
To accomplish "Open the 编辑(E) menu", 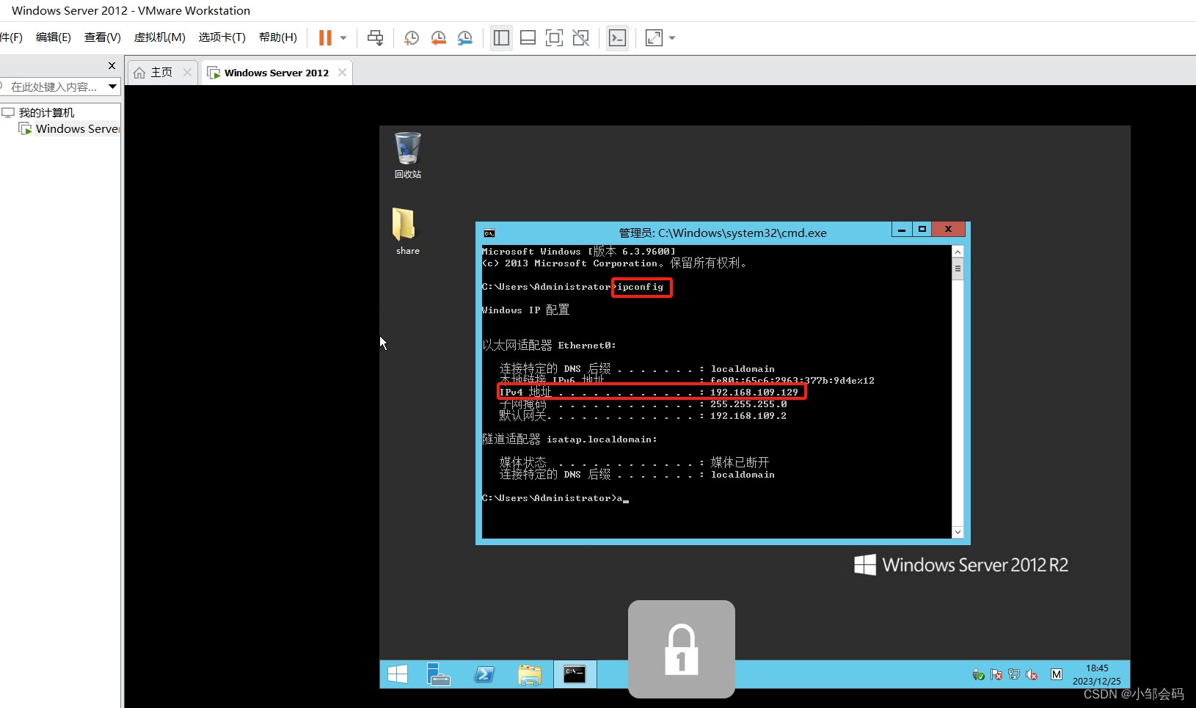I will tap(54, 37).
